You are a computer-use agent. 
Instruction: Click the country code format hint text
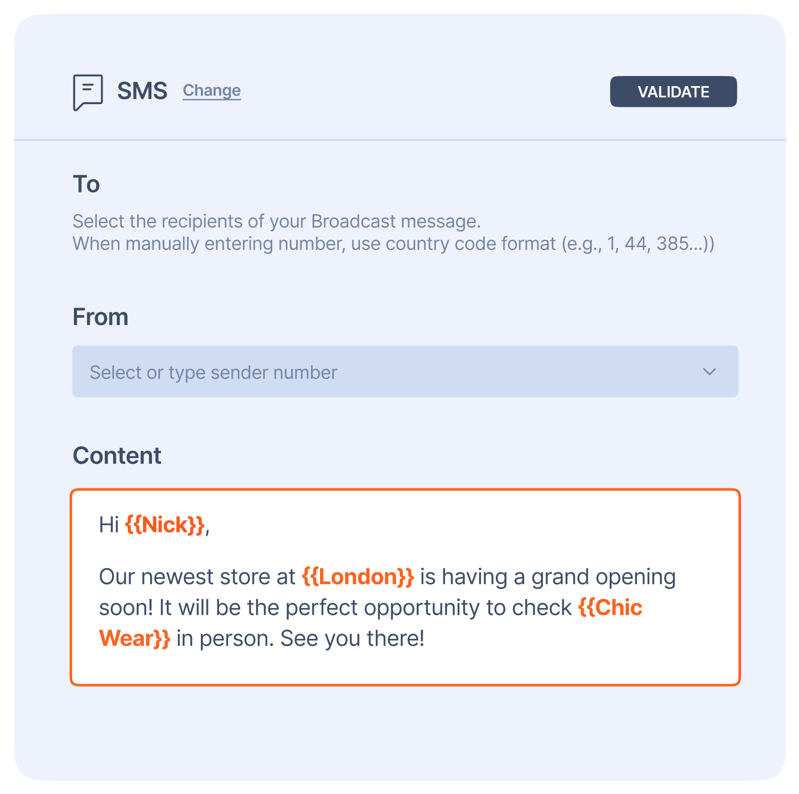tap(393, 244)
